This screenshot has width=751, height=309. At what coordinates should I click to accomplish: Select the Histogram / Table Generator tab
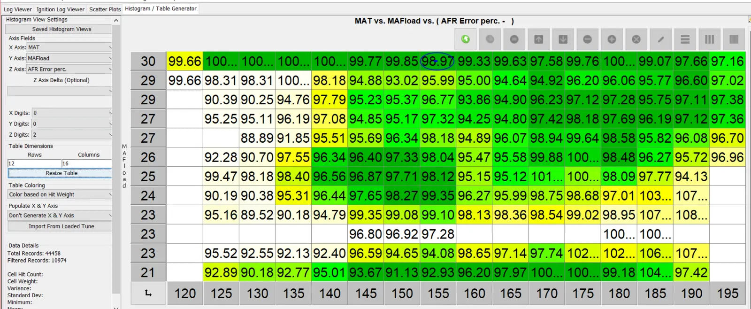coord(161,8)
